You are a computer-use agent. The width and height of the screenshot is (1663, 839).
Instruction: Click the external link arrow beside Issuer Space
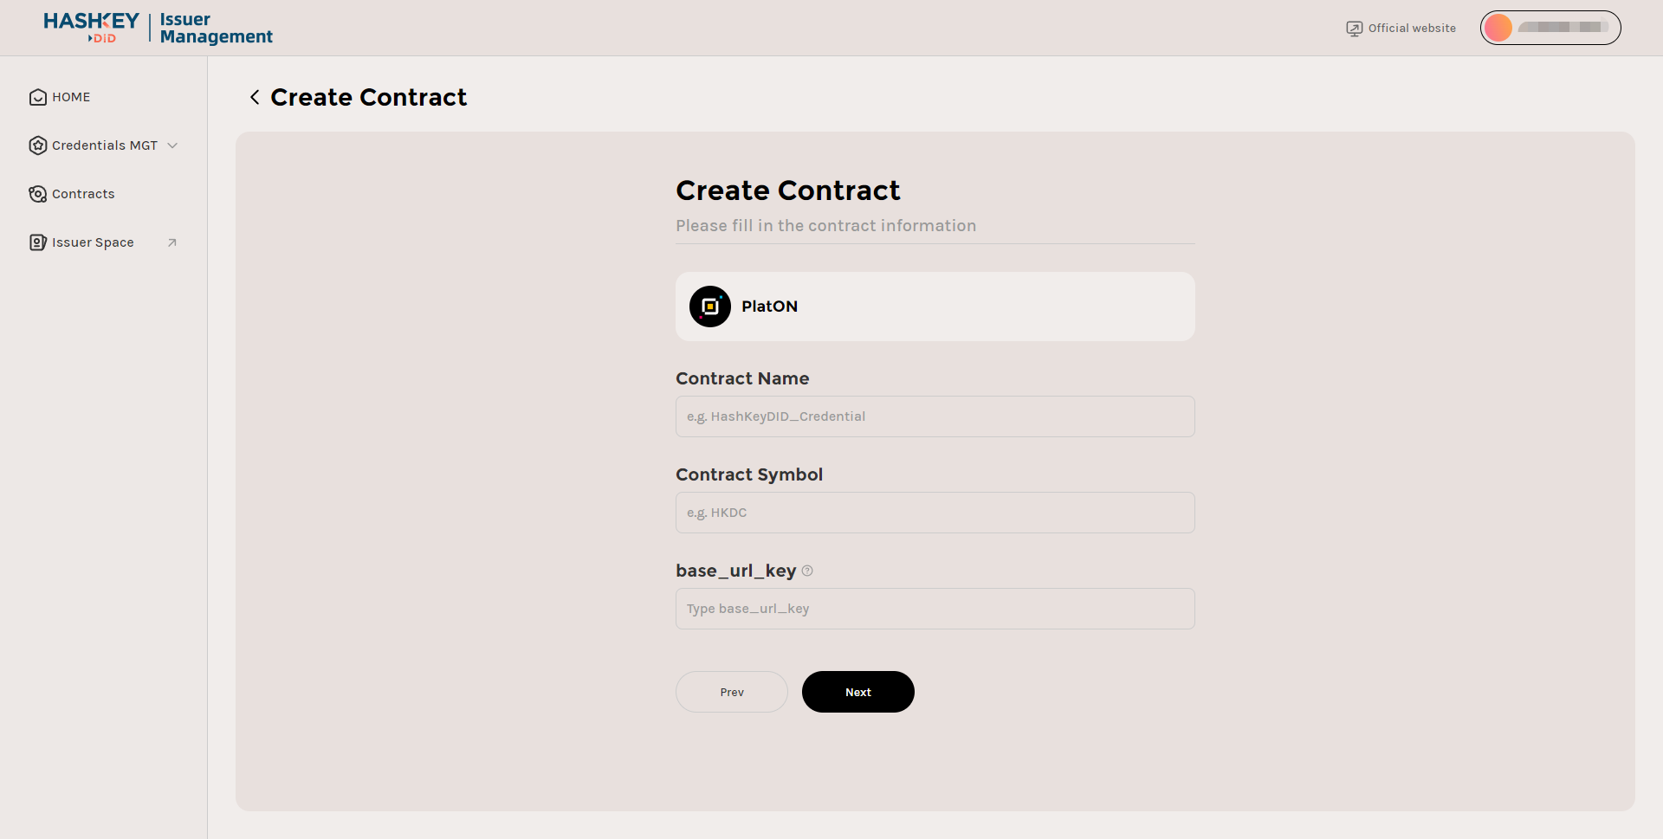point(172,242)
